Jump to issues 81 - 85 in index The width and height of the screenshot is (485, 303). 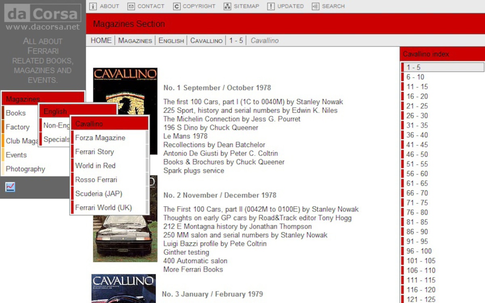(x=443, y=223)
